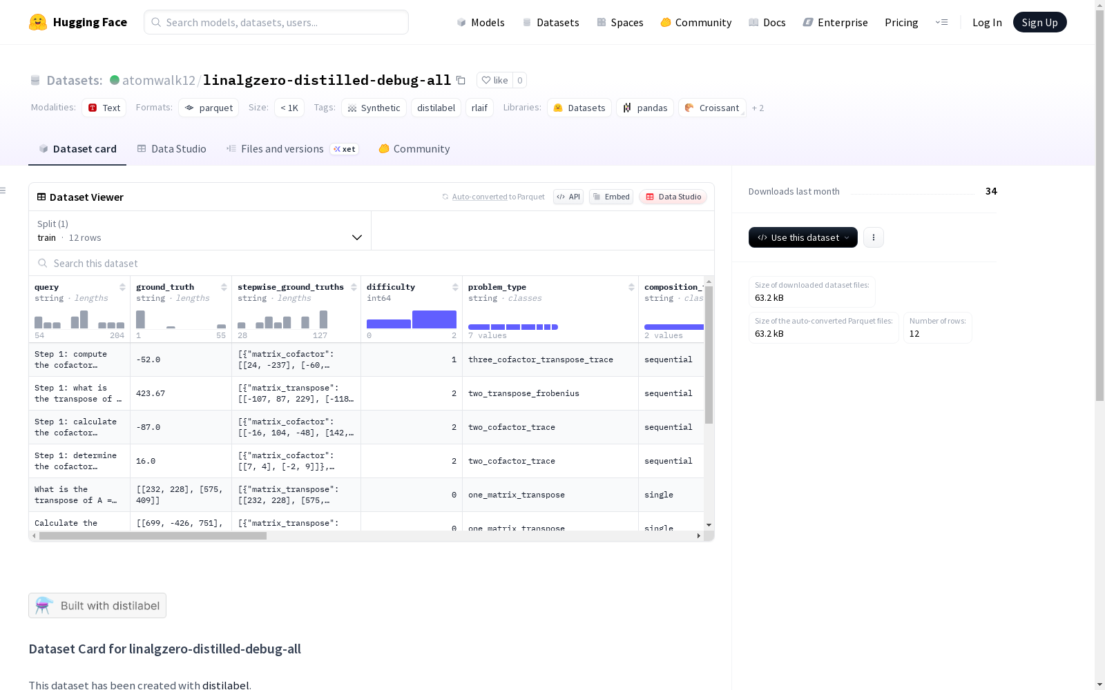Open Models in the top navigation
This screenshot has height=690, width=1105.
tap(481, 22)
